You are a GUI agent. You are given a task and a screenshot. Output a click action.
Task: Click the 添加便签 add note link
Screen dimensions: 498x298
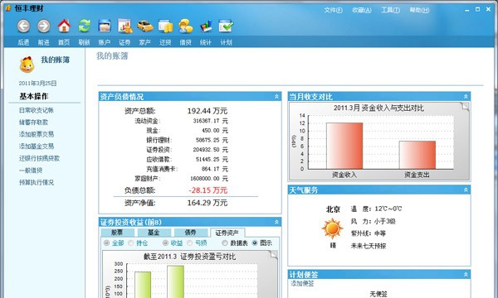[302, 283]
